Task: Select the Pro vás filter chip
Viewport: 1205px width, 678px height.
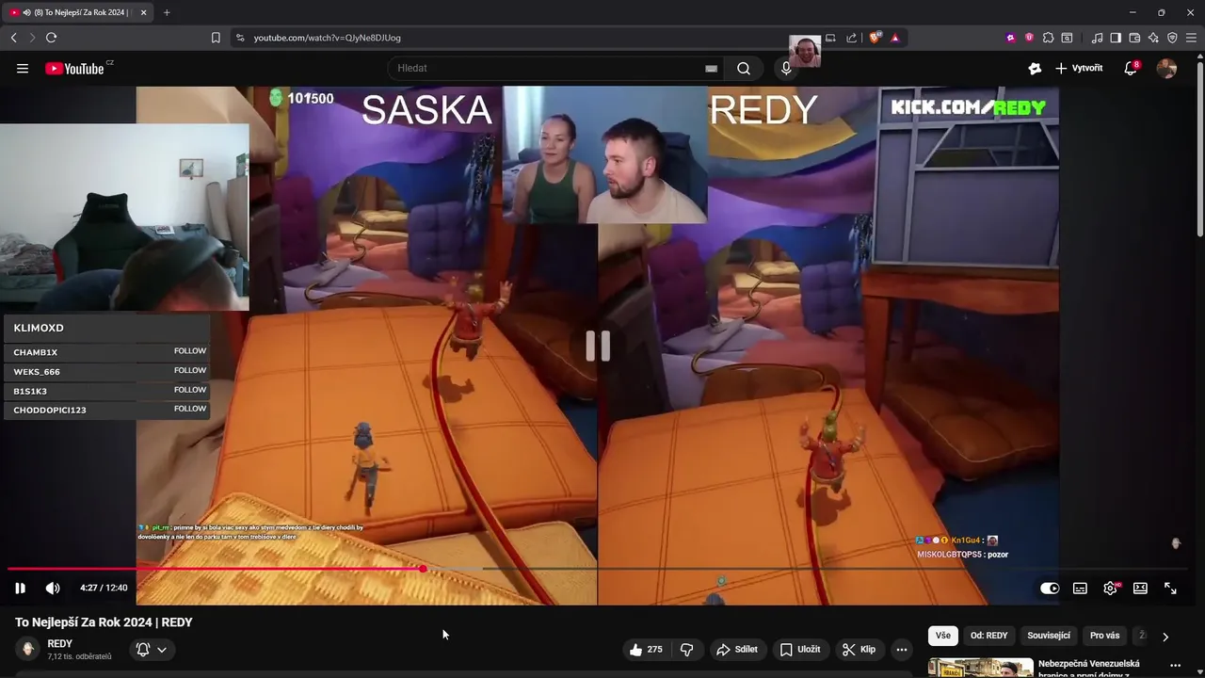Action: coord(1104,636)
